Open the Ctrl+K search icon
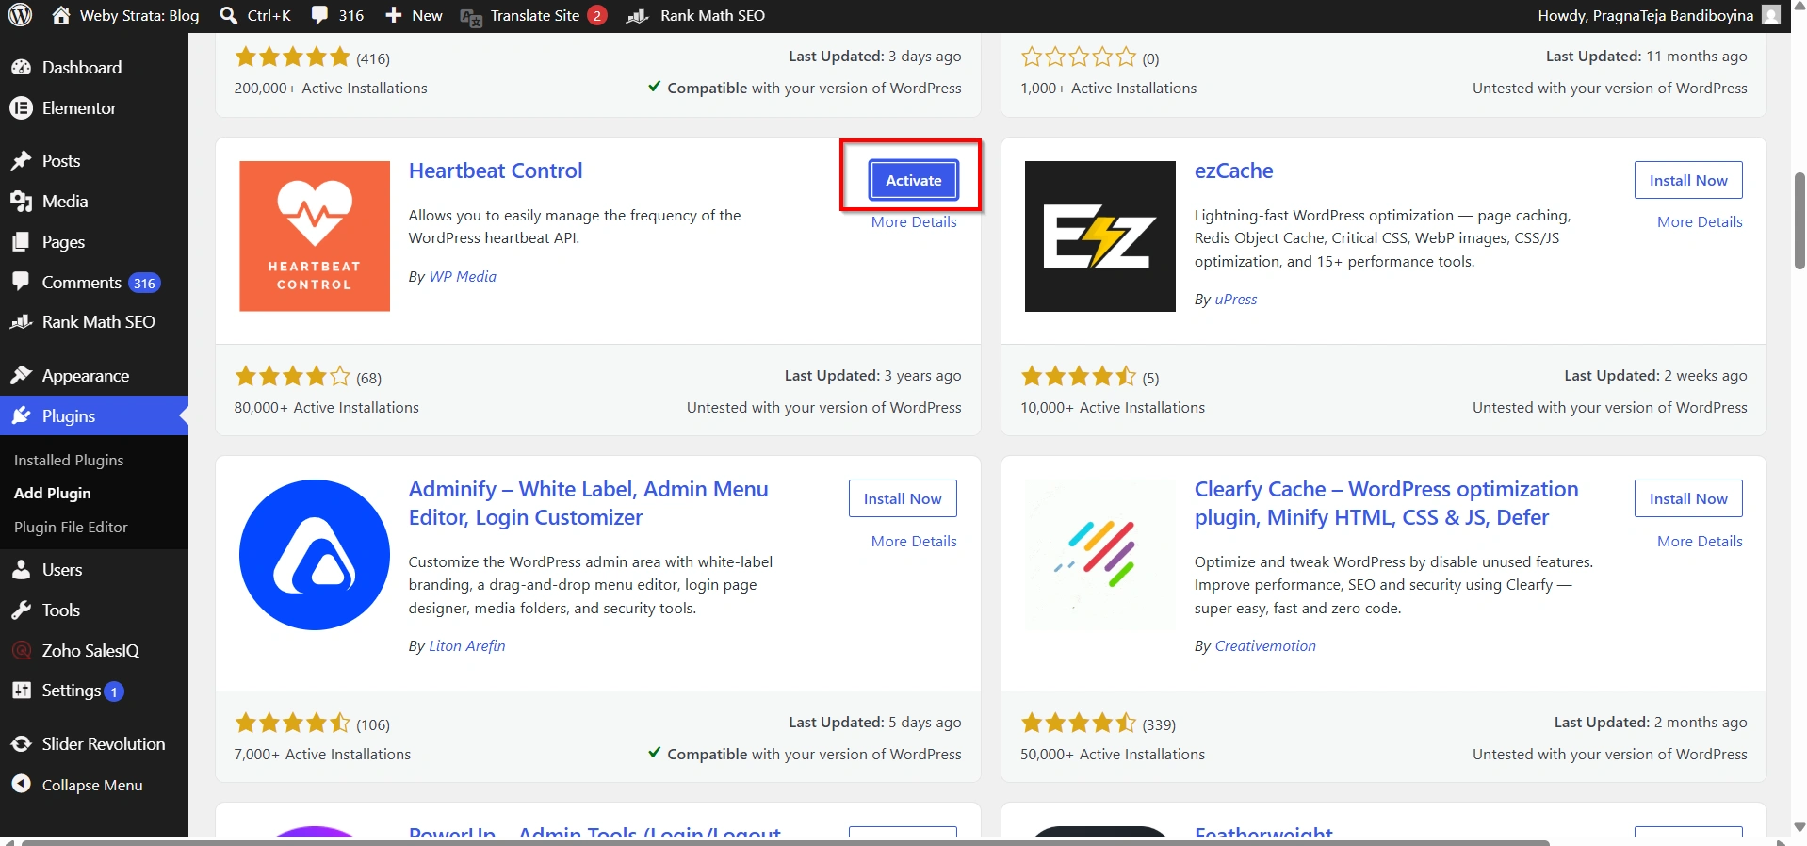This screenshot has width=1807, height=846. (x=228, y=15)
